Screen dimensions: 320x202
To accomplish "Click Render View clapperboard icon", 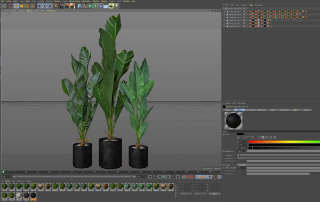I will (x=62, y=6).
